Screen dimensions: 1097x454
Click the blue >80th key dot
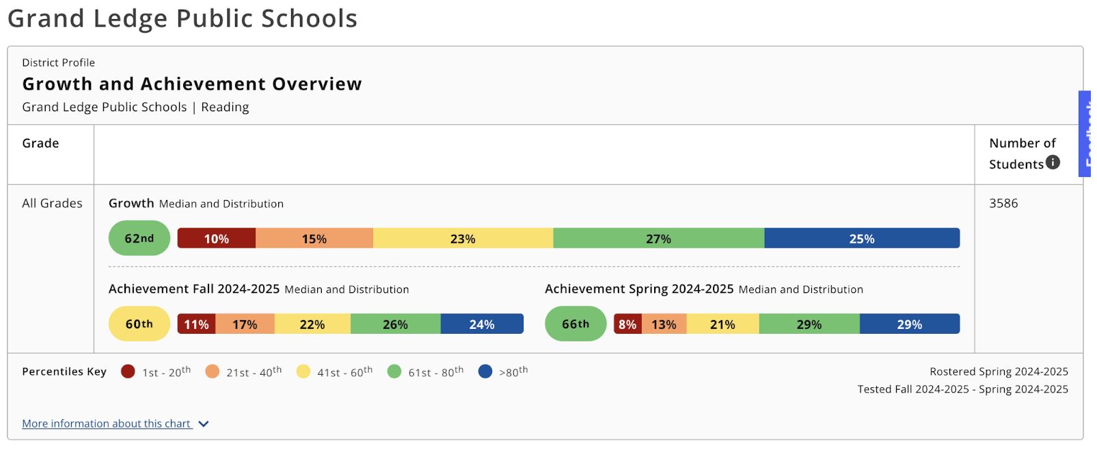[x=485, y=371]
